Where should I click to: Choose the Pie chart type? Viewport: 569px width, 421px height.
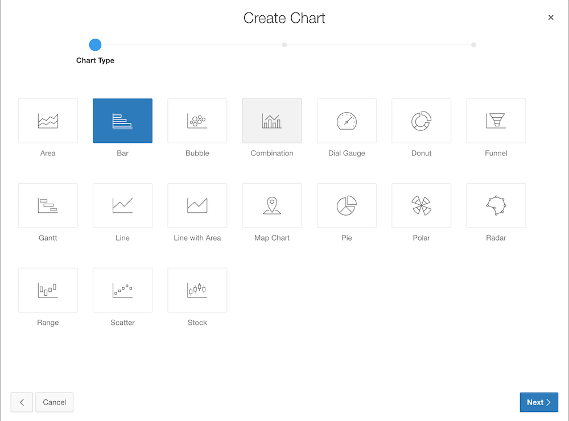[x=347, y=205]
